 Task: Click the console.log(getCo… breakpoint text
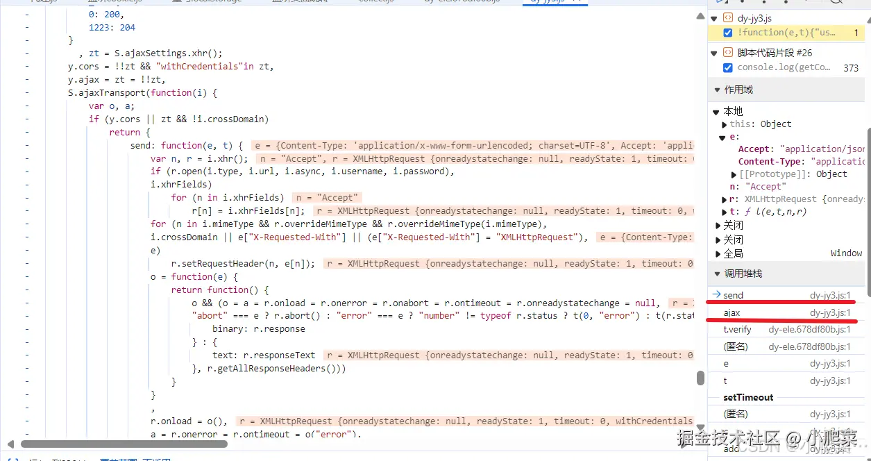click(784, 67)
